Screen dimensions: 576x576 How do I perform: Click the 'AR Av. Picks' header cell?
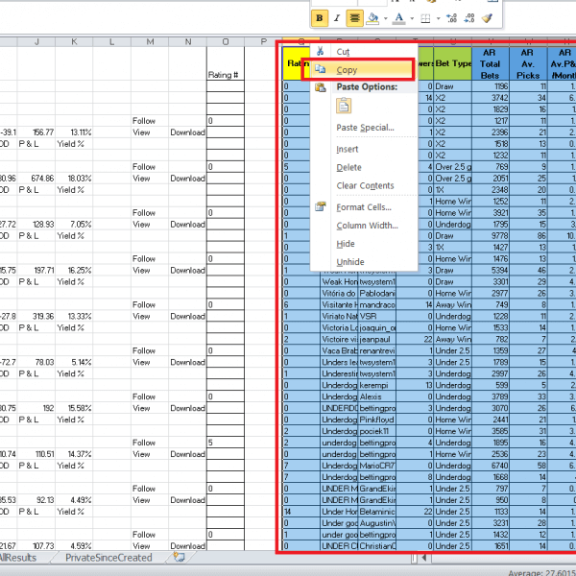[x=528, y=63]
